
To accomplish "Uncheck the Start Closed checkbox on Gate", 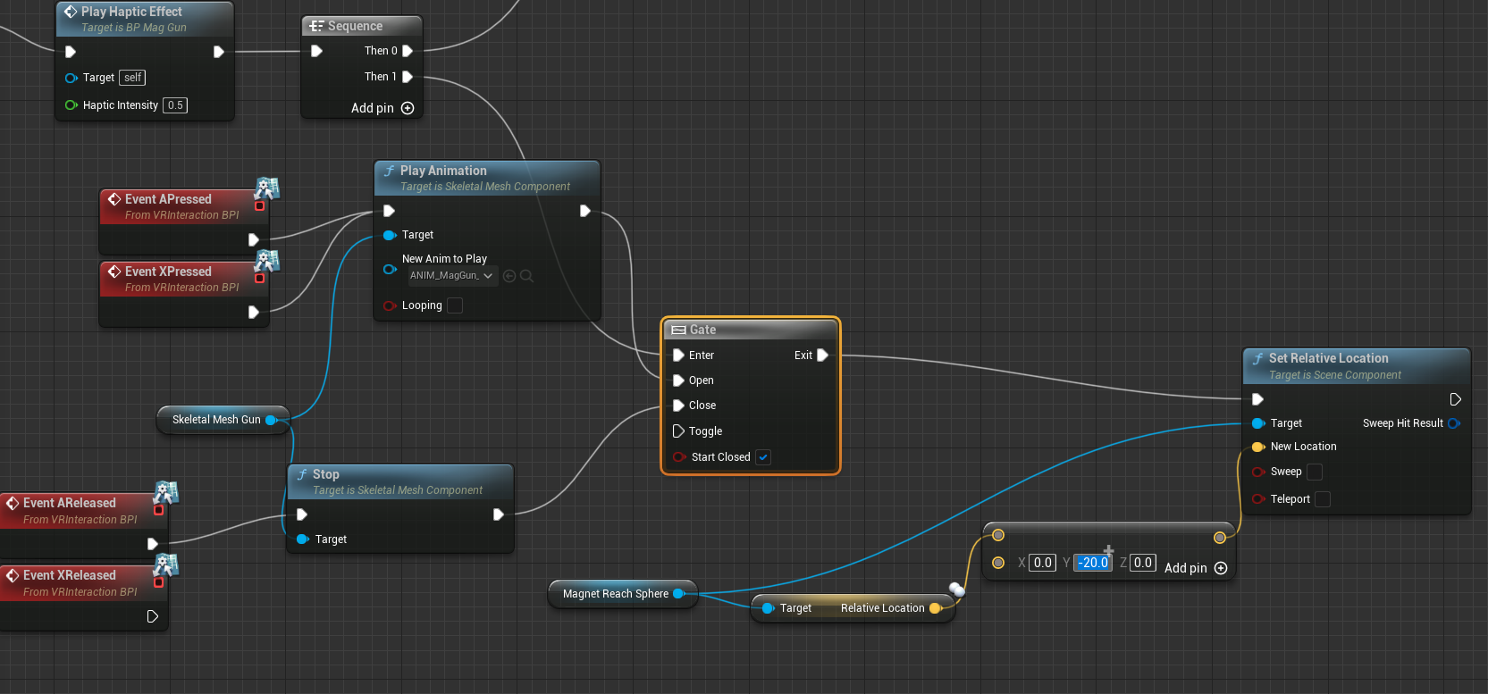I will click(763, 457).
